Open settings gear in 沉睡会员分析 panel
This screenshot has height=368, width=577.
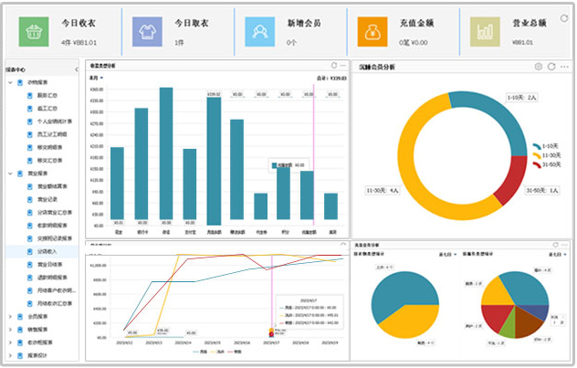pos(538,67)
